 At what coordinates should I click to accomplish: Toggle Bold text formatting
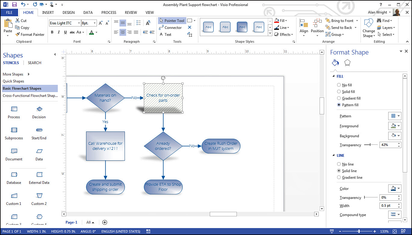[x=52, y=32]
